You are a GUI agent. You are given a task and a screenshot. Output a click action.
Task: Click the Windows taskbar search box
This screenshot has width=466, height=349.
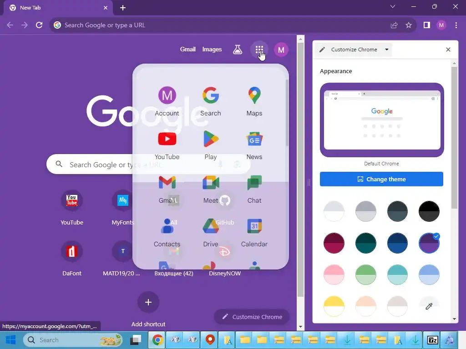coord(73,340)
